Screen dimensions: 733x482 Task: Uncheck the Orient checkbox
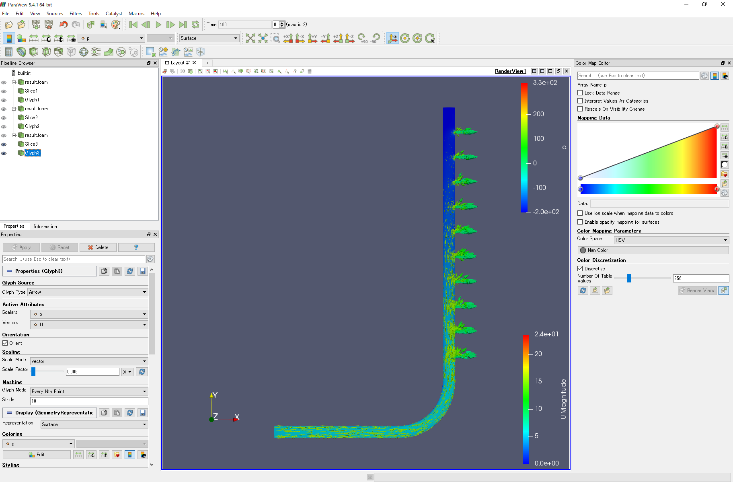pyautogui.click(x=5, y=343)
